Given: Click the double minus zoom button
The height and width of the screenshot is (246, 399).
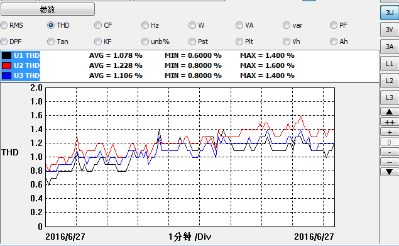Looking at the screenshot, I should click(390, 162).
